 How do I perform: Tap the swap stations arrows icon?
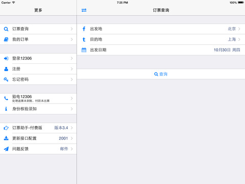[84, 10]
